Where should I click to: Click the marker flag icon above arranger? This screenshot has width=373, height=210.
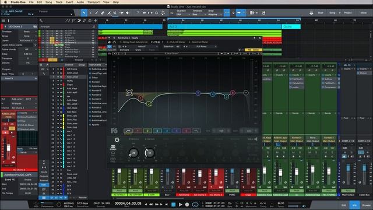(73, 21)
